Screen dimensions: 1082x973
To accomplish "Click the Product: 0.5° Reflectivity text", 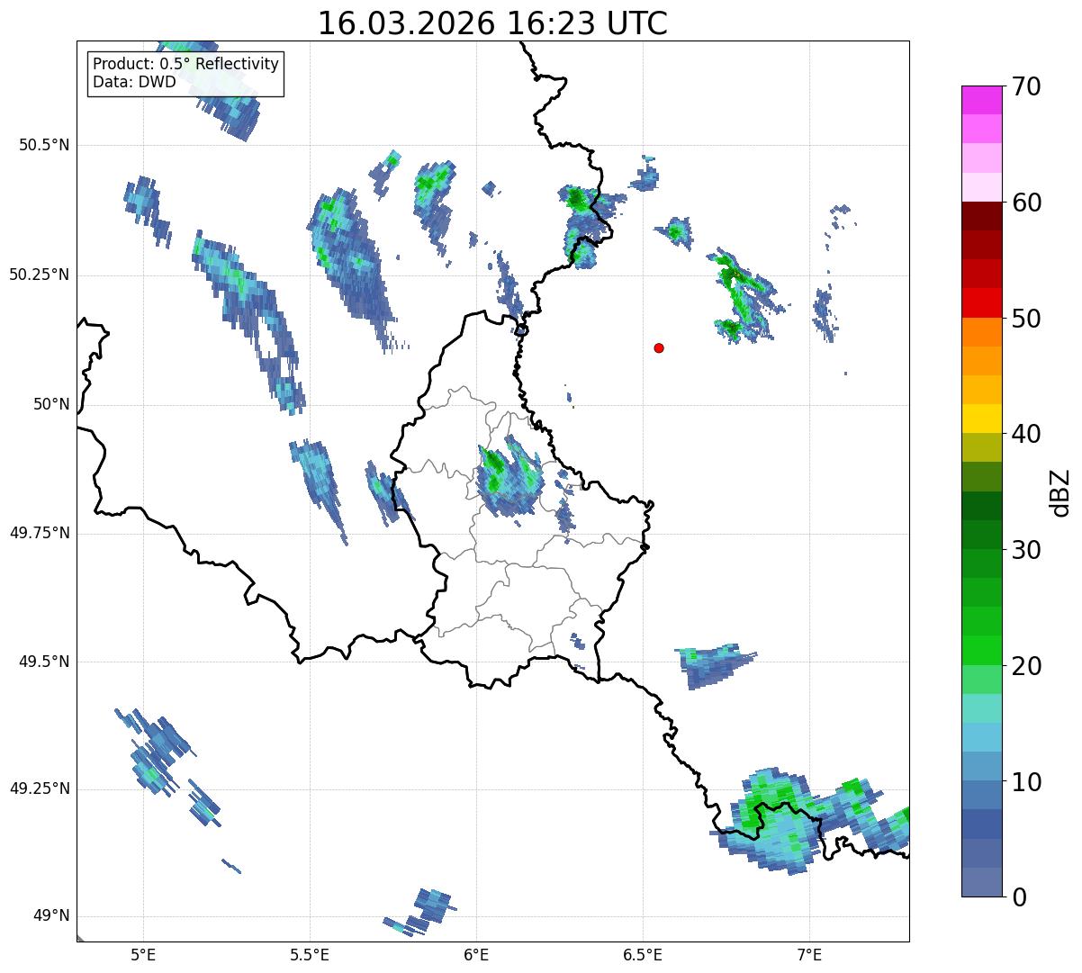I will 185,64.
